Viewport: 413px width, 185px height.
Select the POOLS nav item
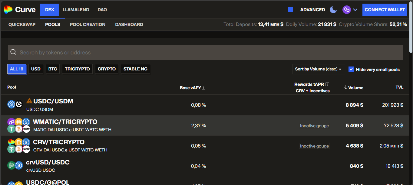coord(53,24)
